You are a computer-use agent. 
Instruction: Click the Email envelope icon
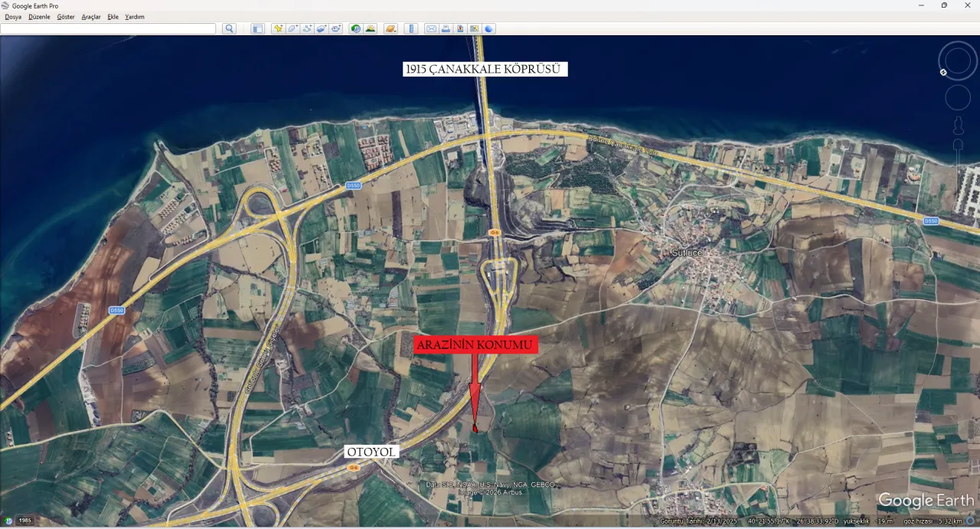point(431,29)
